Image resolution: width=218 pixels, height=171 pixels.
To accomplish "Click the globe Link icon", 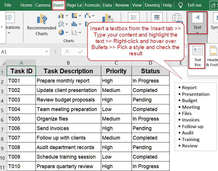I will tap(177, 18).
